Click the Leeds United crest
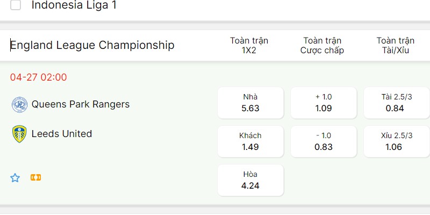This screenshot has height=215, width=430. (19, 134)
